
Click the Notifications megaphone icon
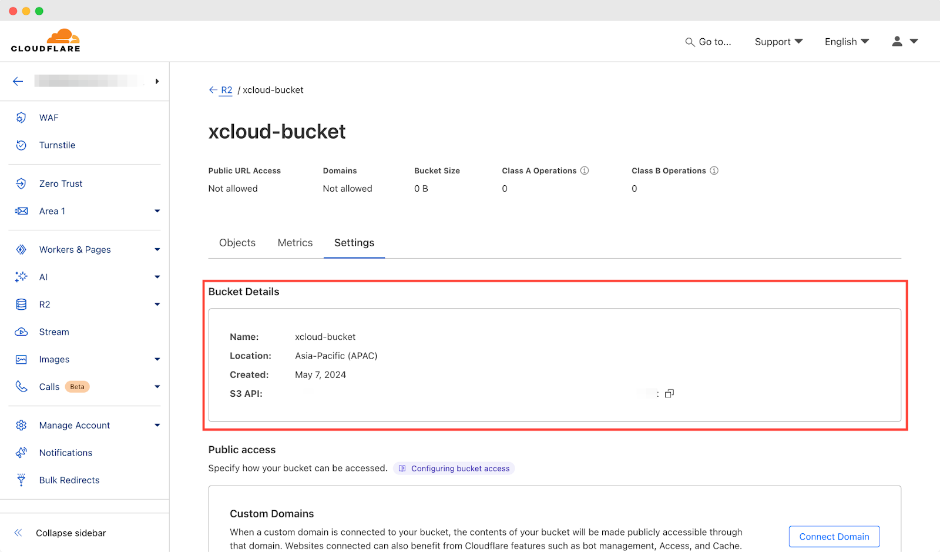point(21,453)
